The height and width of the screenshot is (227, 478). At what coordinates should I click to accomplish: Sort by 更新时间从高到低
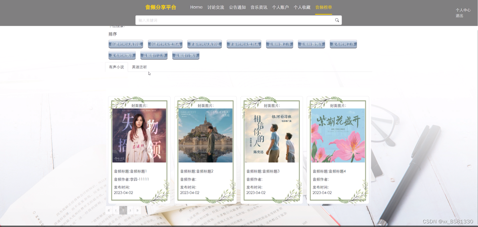(205, 44)
